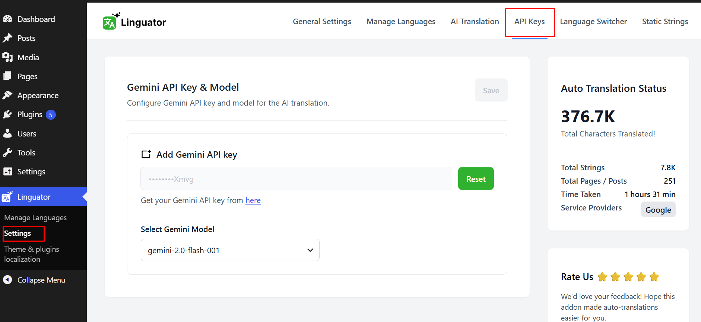Viewport: 701px width, 322px height.
Task: Open the Language Switcher tab
Action: 593,22
